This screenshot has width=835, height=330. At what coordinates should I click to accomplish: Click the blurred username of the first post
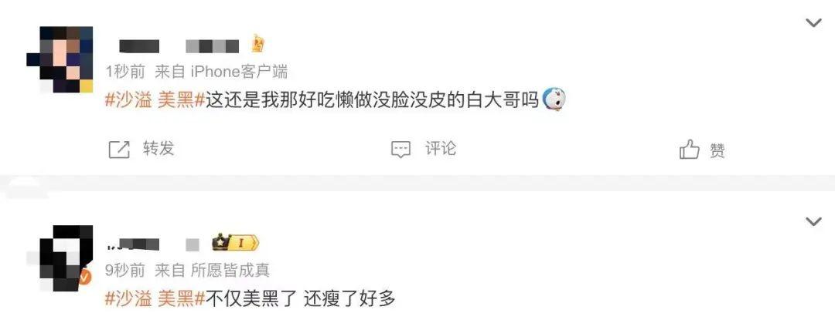pyautogui.click(x=179, y=45)
